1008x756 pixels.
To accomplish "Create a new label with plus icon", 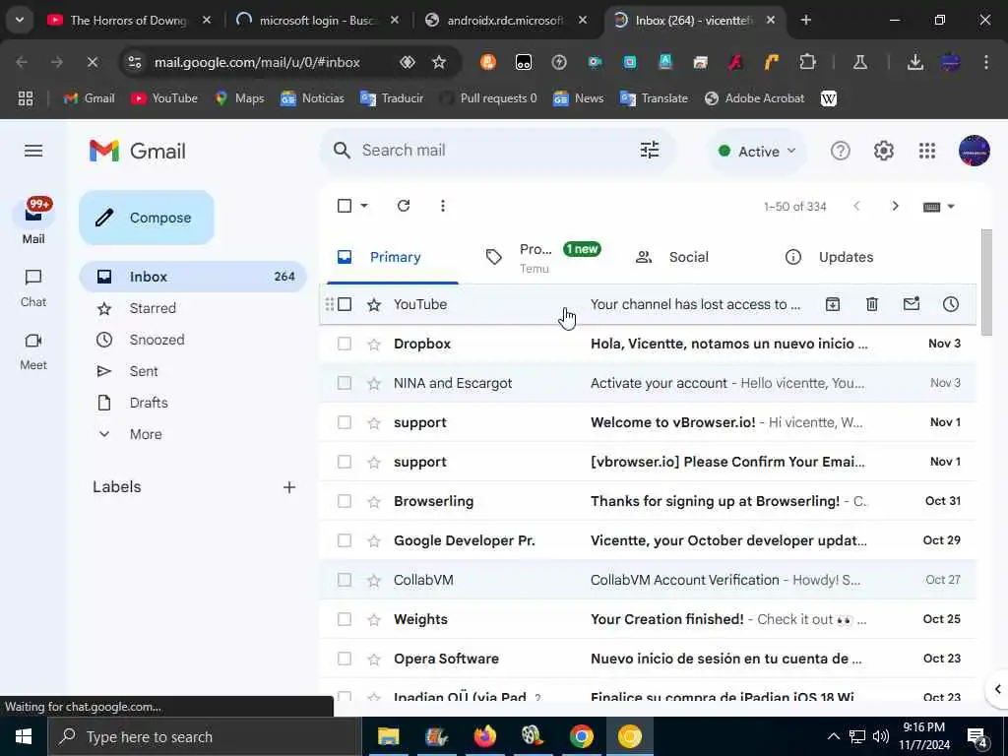I will coord(289,487).
